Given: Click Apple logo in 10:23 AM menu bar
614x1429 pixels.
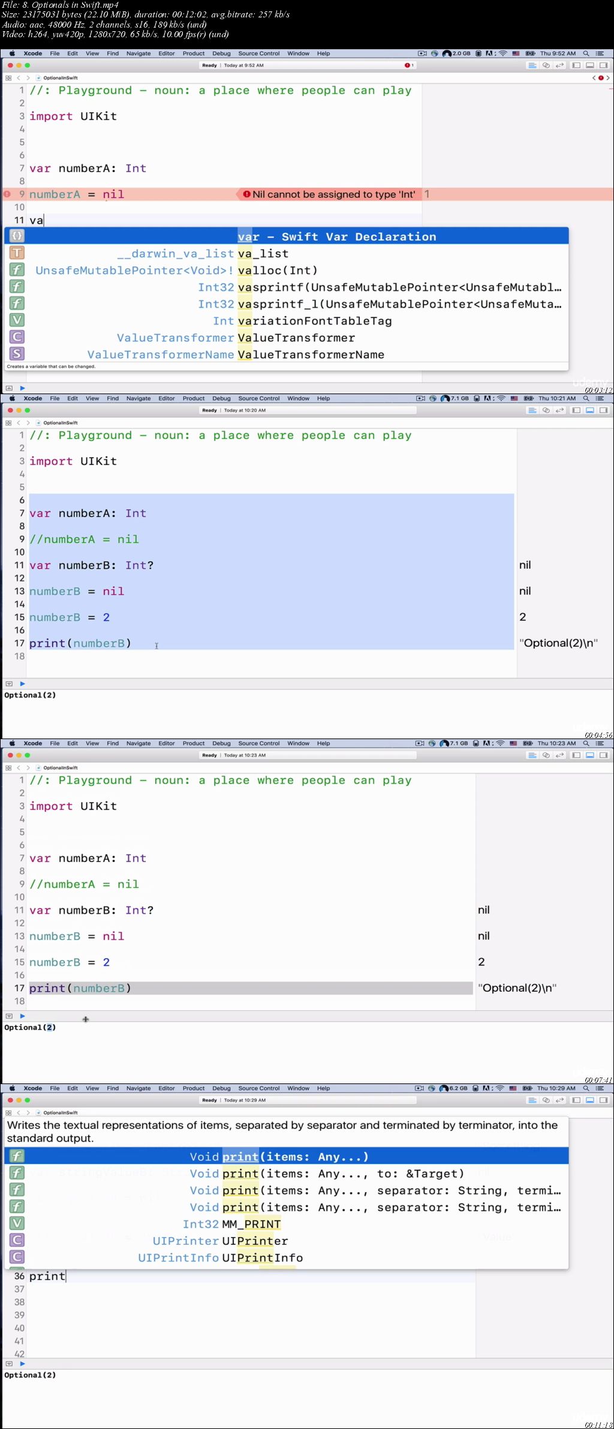Looking at the screenshot, I should coord(12,743).
